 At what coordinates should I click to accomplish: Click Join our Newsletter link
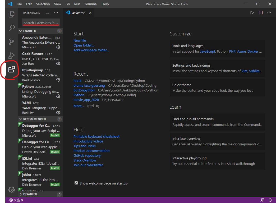coord(88,165)
